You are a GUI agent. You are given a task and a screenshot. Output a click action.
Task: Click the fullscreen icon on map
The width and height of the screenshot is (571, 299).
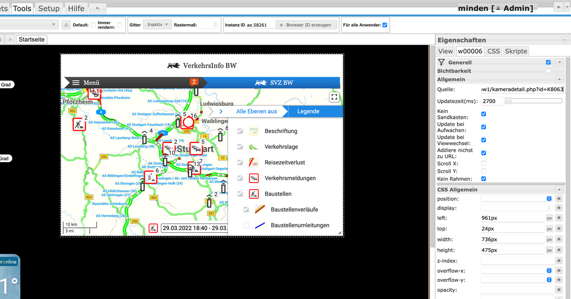tap(334, 97)
